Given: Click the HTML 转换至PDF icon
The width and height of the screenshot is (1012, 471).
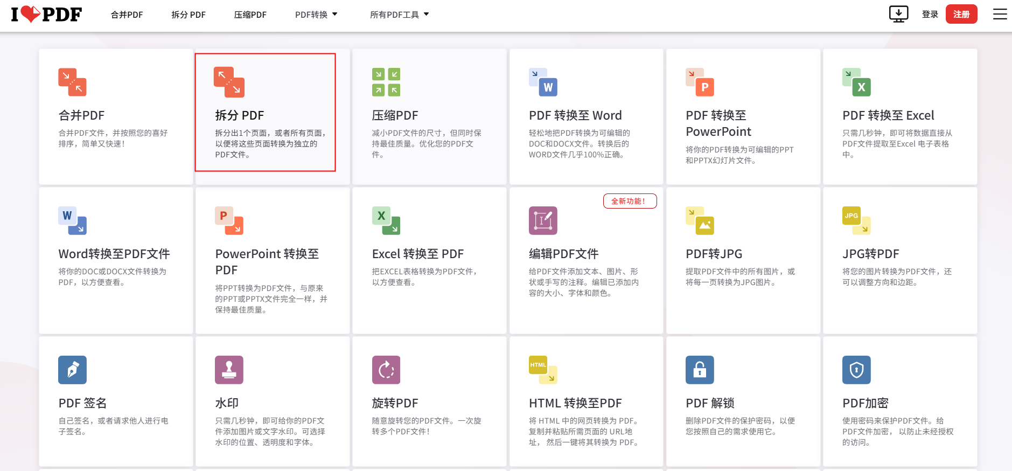Looking at the screenshot, I should tap(543, 370).
